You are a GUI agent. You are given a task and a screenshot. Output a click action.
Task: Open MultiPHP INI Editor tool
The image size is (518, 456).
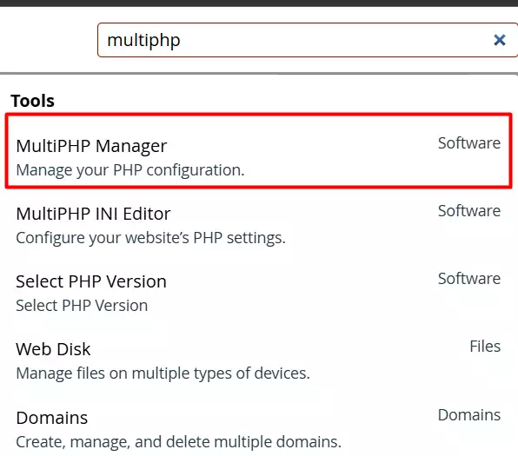(x=93, y=214)
